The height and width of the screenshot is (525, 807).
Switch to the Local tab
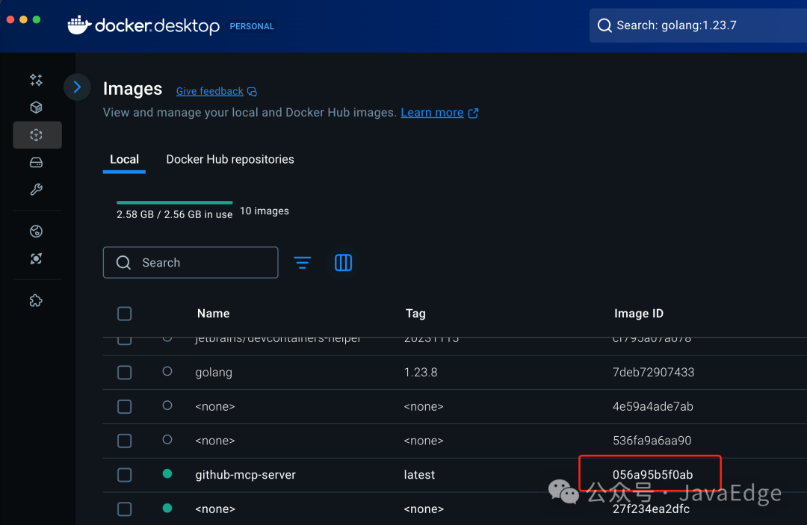click(124, 159)
